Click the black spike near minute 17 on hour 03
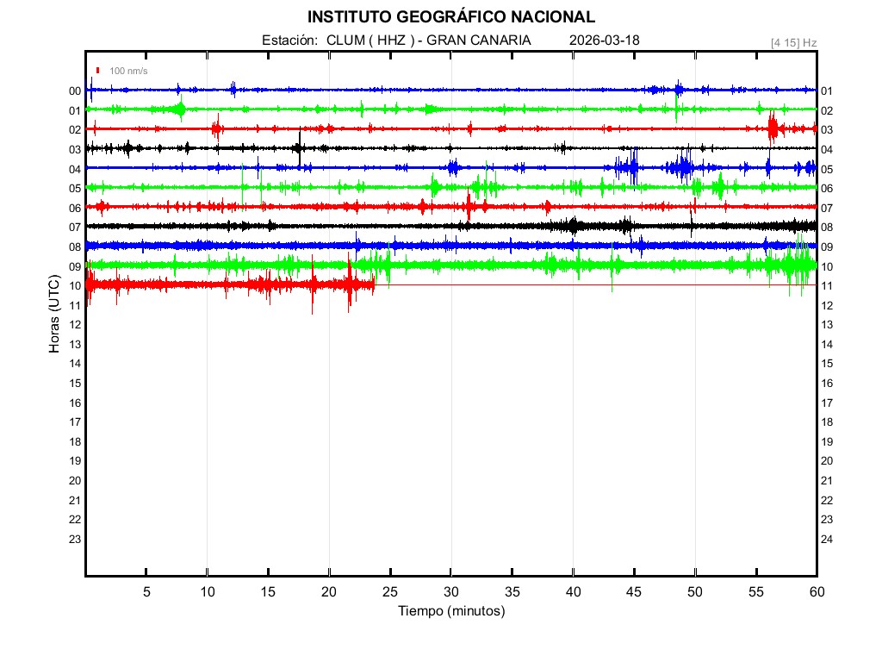 pos(299,148)
